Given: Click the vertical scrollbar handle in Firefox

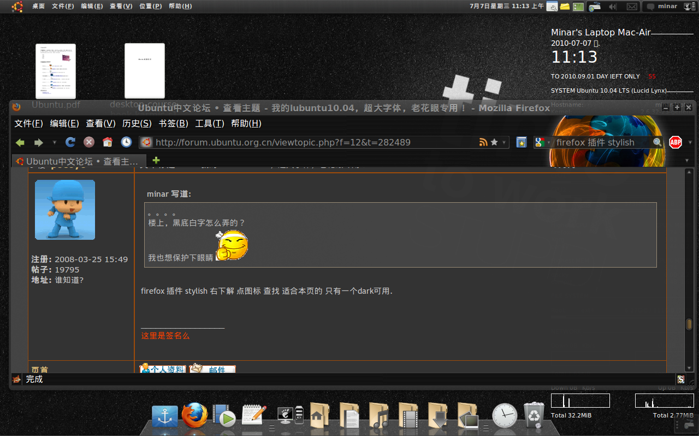Looking at the screenshot, I should pyautogui.click(x=689, y=324).
